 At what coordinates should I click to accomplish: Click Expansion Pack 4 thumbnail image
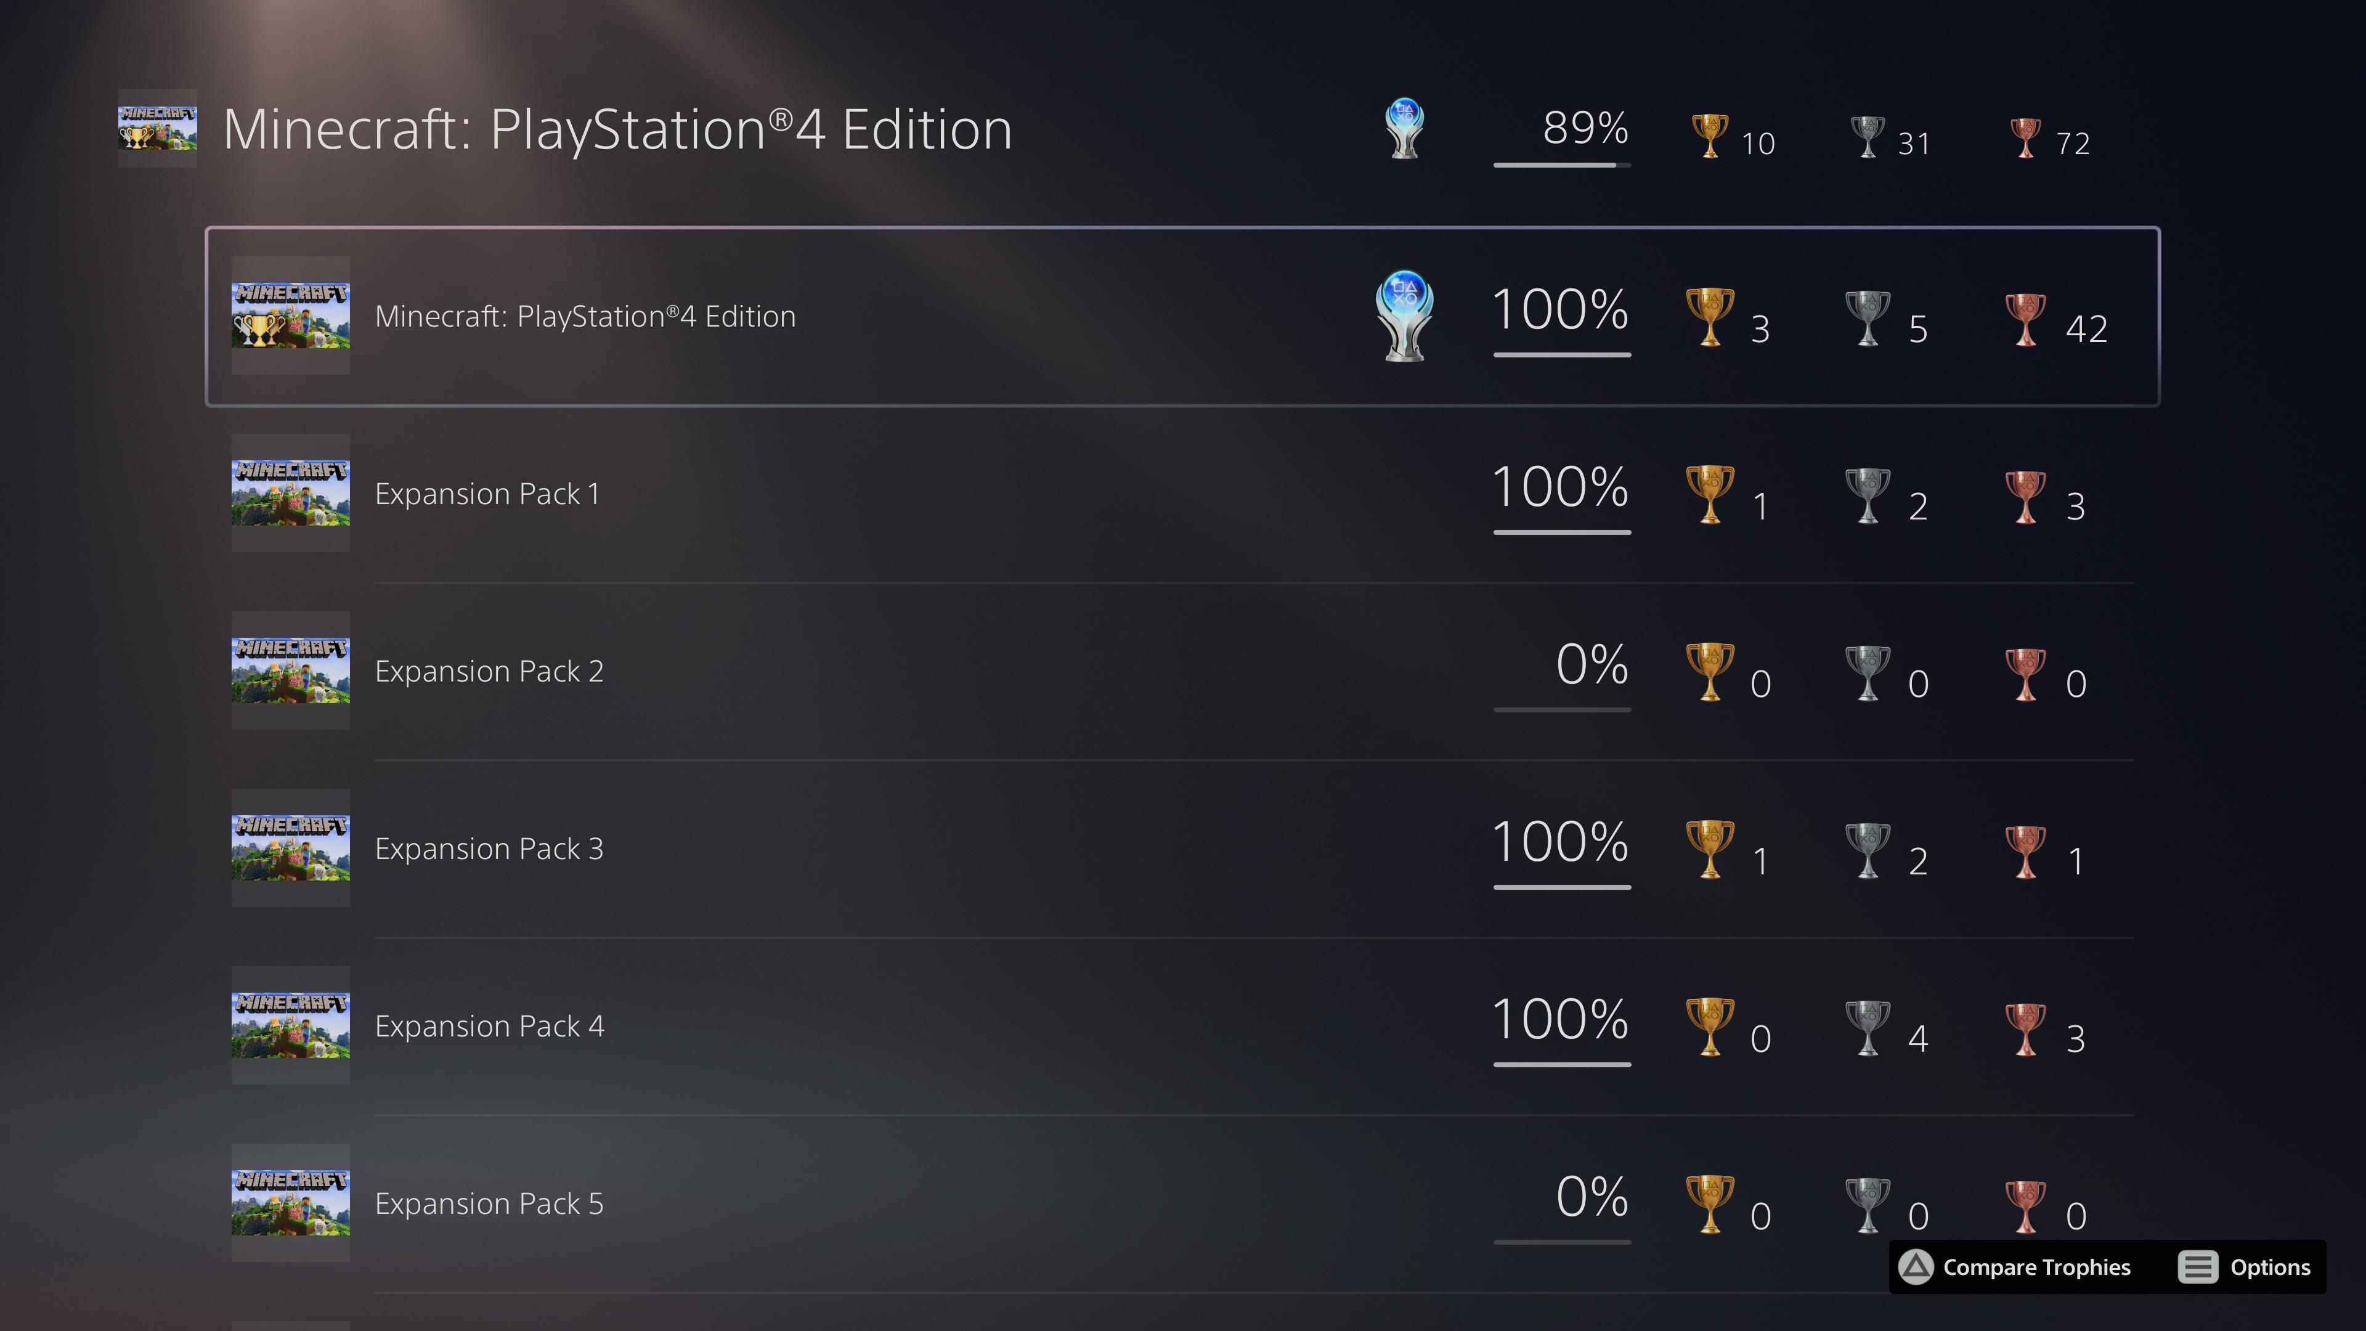coord(290,1025)
